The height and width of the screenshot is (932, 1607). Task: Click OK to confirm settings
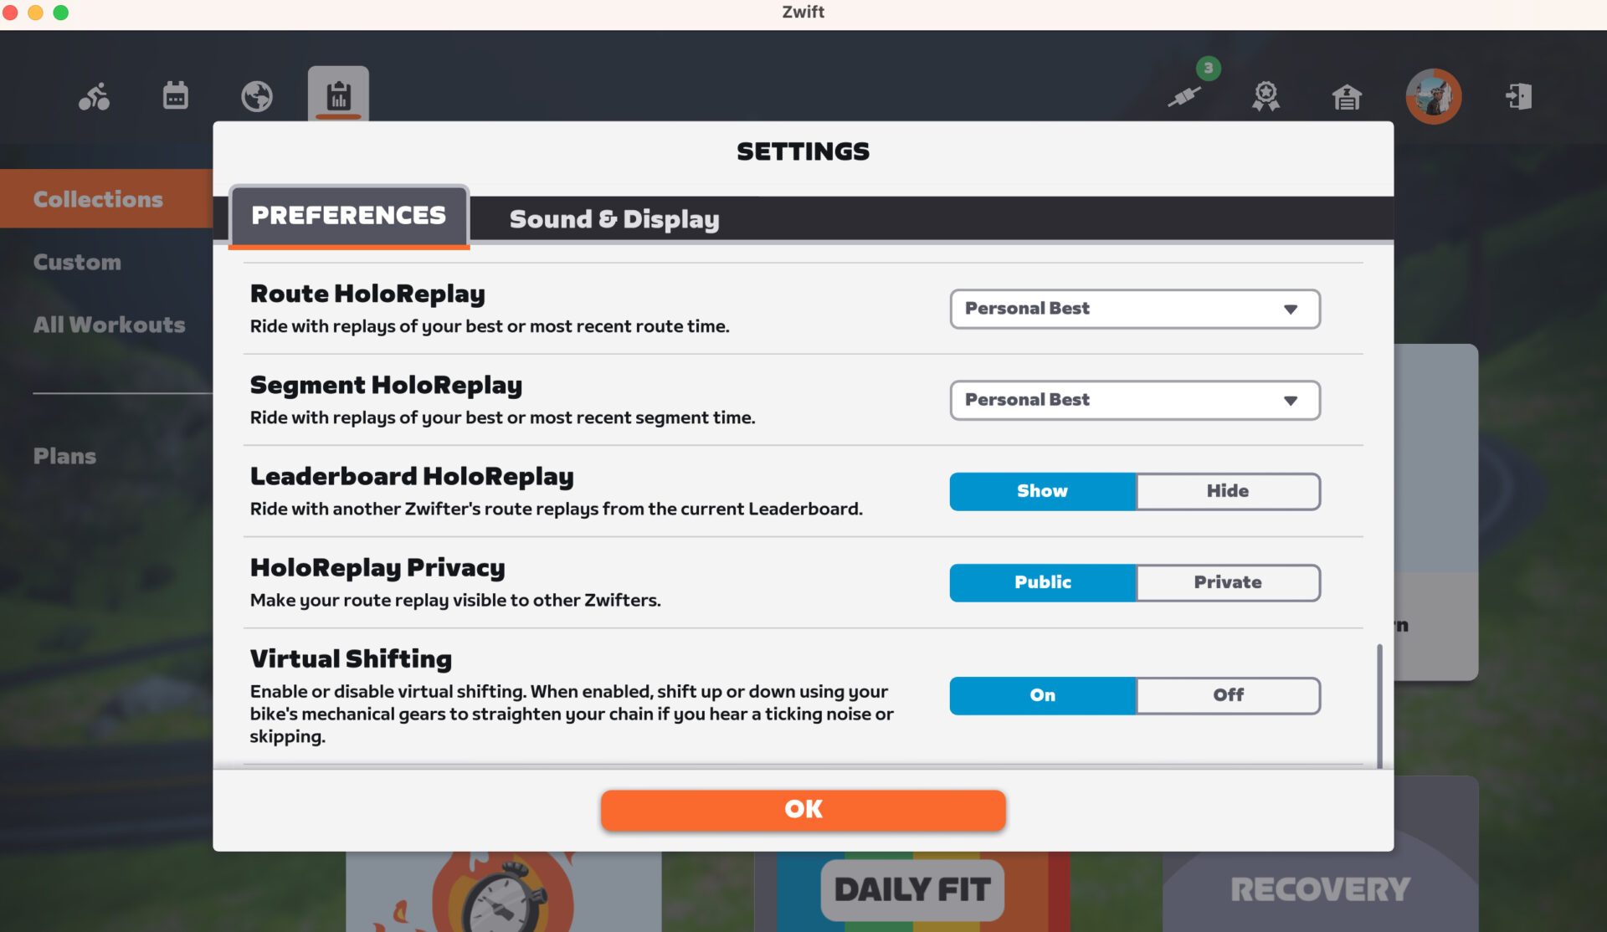tap(803, 809)
